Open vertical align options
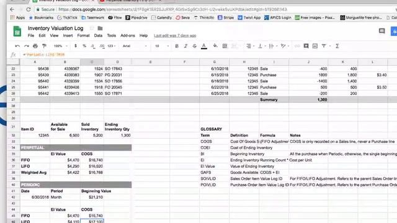 tap(261, 46)
